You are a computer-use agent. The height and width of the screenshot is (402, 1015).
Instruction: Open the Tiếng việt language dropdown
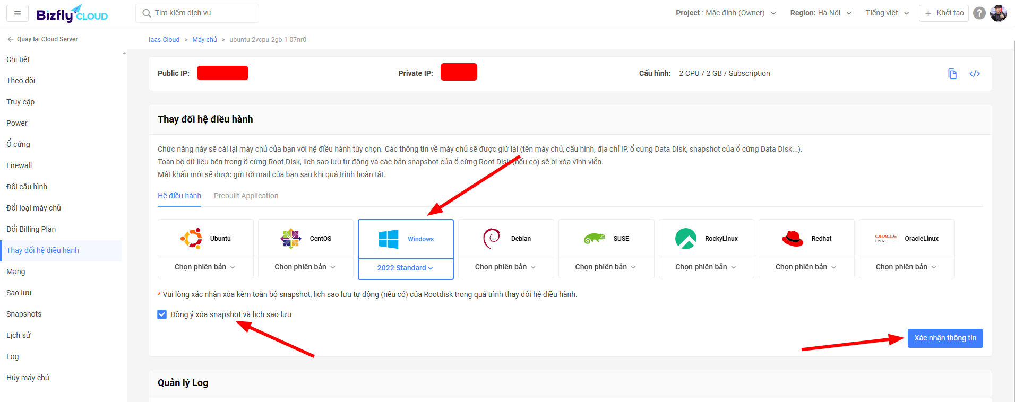888,13
